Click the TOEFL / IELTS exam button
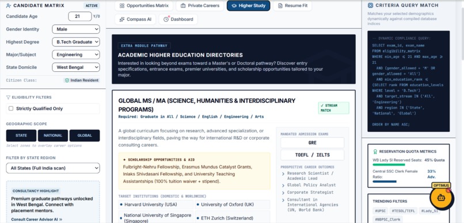464x223 pixels. tap(312, 155)
